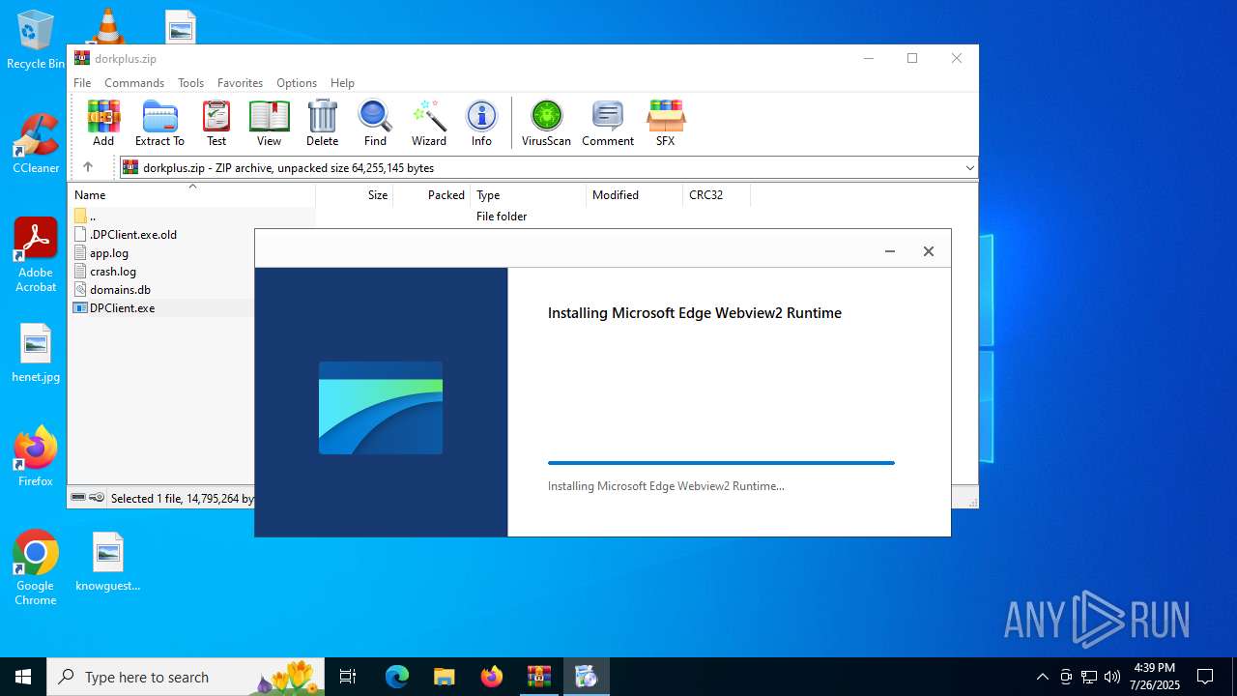Go up one folder level arrow
Screen dimensions: 1237x696
coord(88,167)
